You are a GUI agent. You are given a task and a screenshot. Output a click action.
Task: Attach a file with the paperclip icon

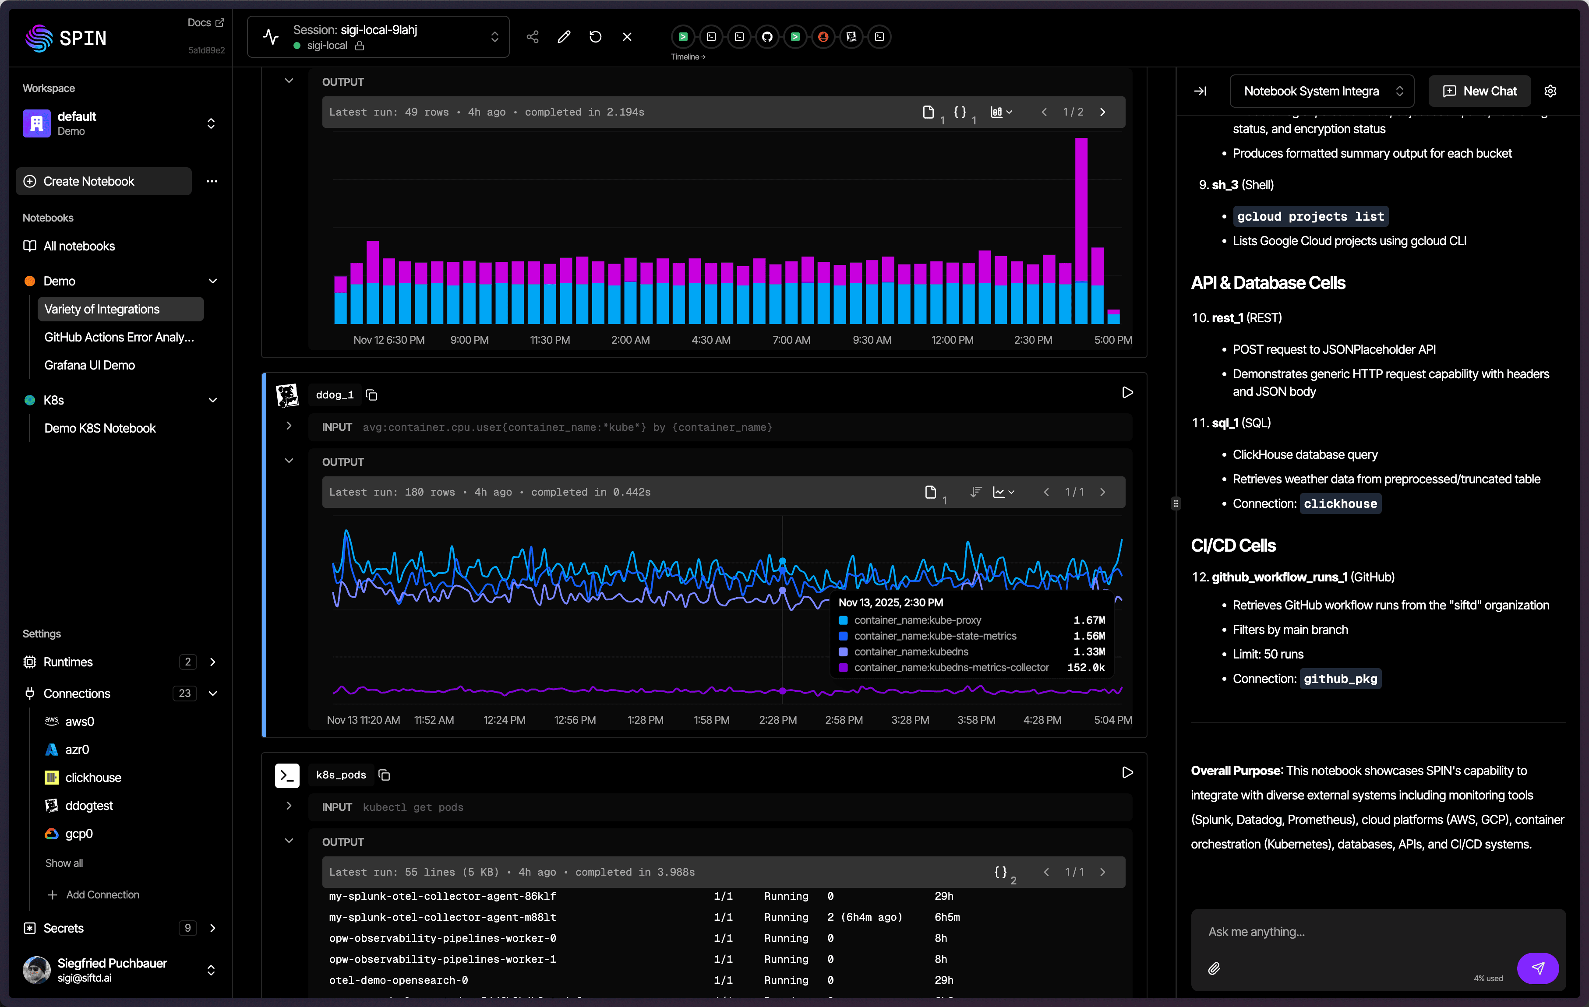(1214, 968)
